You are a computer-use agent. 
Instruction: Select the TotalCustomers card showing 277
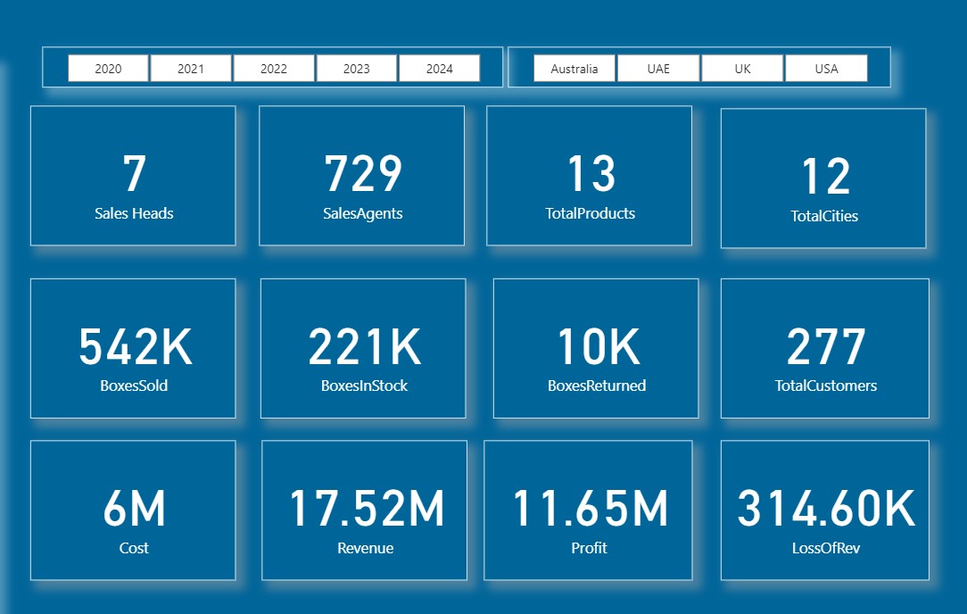[824, 348]
